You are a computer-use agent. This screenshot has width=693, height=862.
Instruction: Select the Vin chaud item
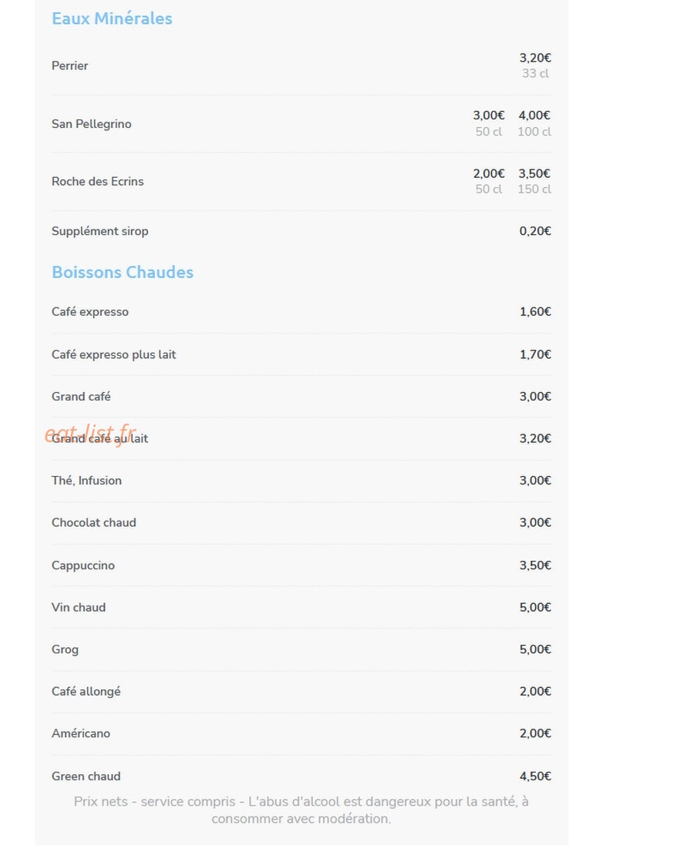click(x=301, y=608)
